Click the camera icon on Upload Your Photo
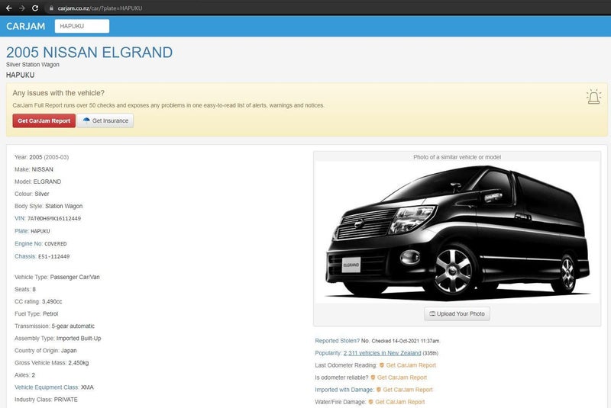 coord(432,313)
